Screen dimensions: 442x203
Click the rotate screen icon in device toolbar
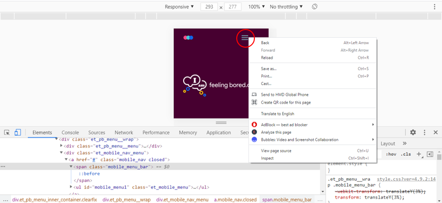[315, 7]
